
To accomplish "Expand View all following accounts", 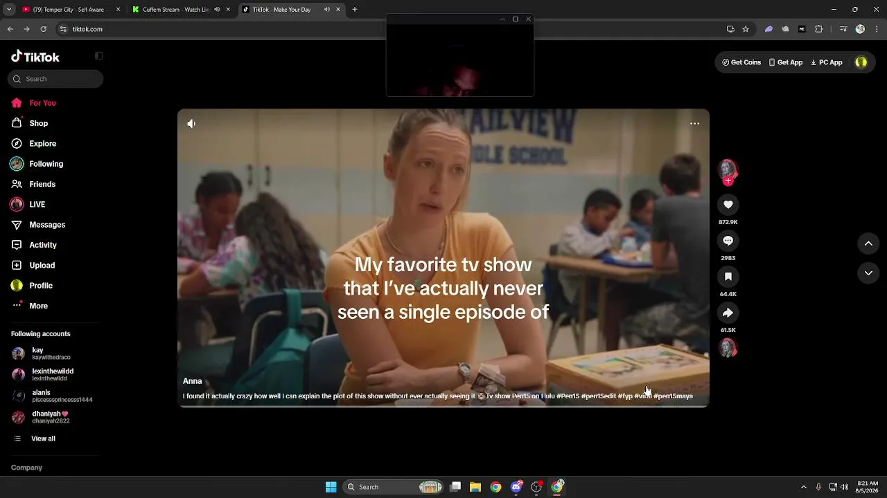I will click(x=35, y=439).
